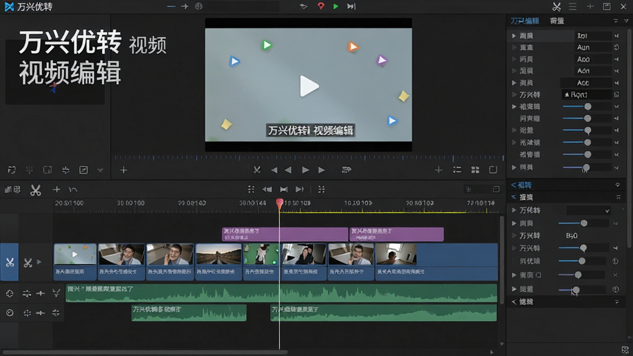
Task: Adjust the slider in the bottom row above the last section
Action: (576, 290)
